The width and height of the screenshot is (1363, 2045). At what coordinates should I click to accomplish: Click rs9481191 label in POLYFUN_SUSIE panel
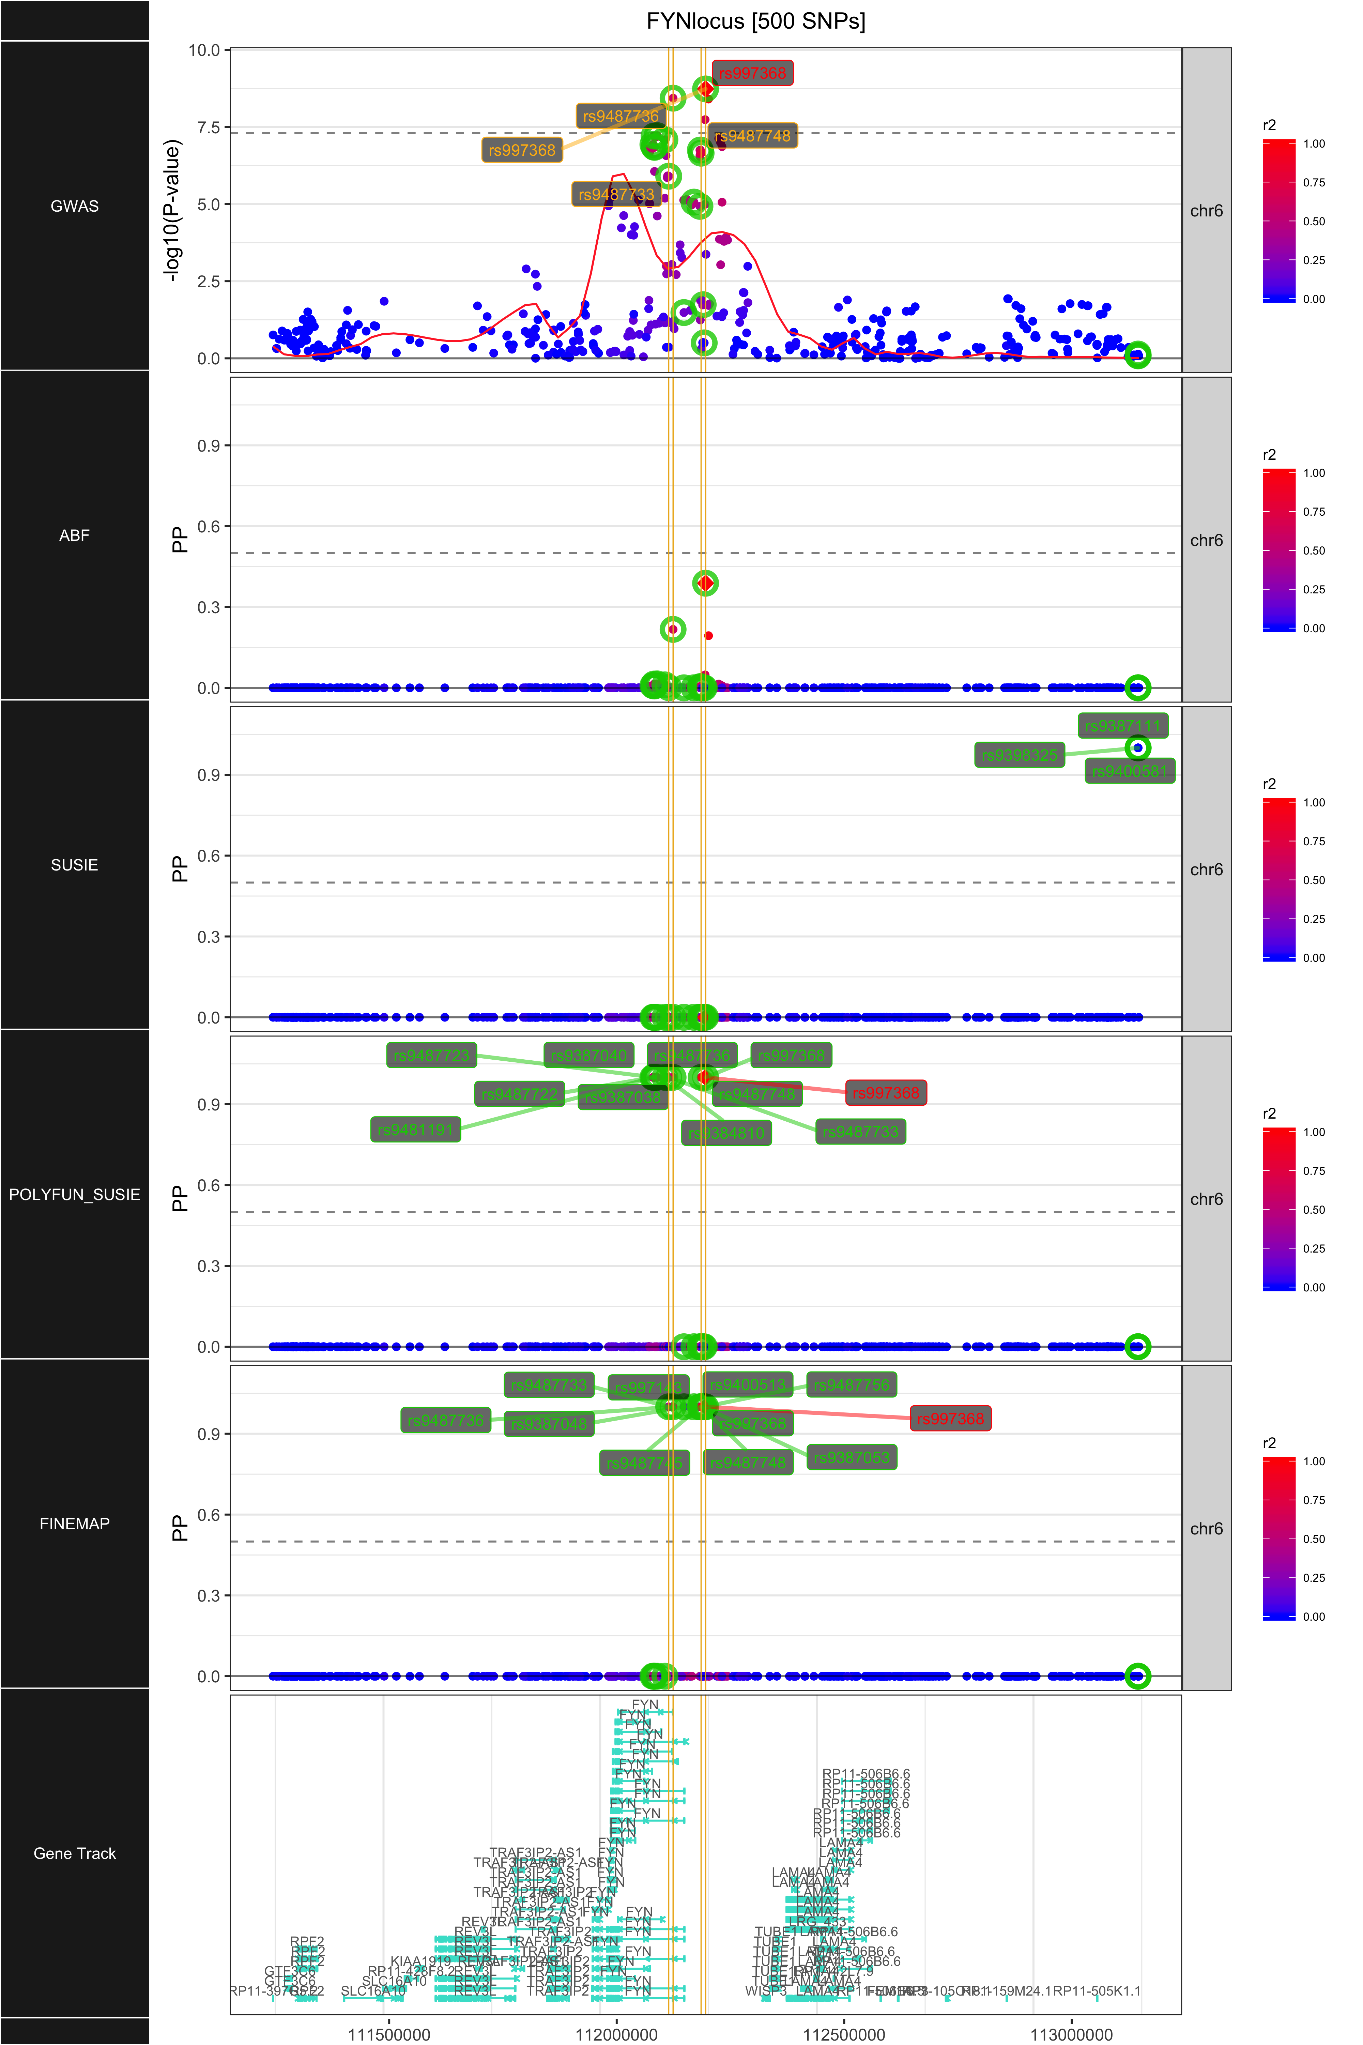(415, 1130)
